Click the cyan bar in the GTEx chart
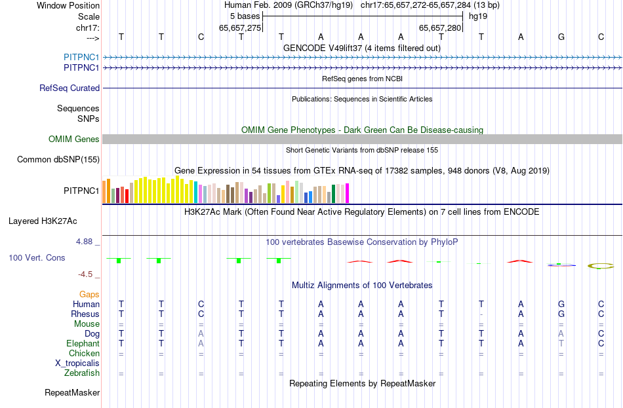The image size is (623, 408). tap(196, 193)
